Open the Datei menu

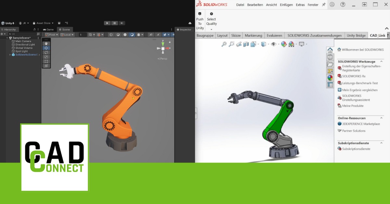coord(240,5)
